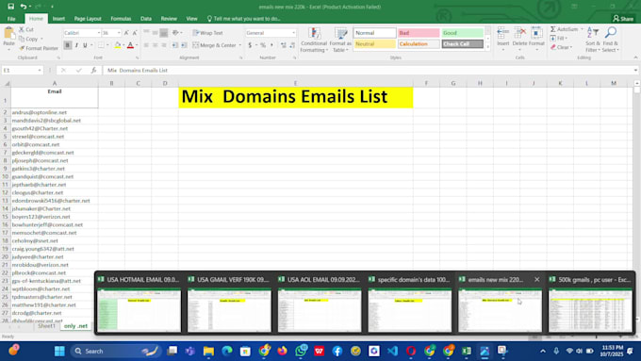This screenshot has width=641, height=361.
Task: Click the Share button
Action: coord(623,19)
